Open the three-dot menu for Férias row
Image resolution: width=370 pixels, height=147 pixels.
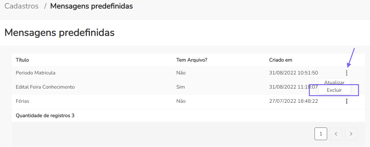coord(347,101)
